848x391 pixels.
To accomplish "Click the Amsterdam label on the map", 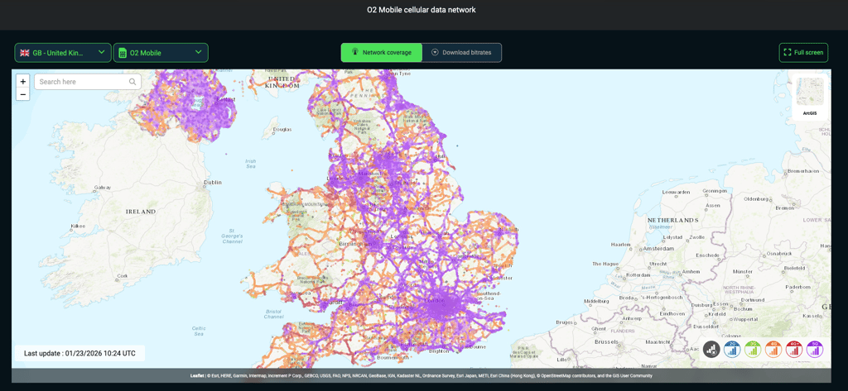I will tap(659, 249).
